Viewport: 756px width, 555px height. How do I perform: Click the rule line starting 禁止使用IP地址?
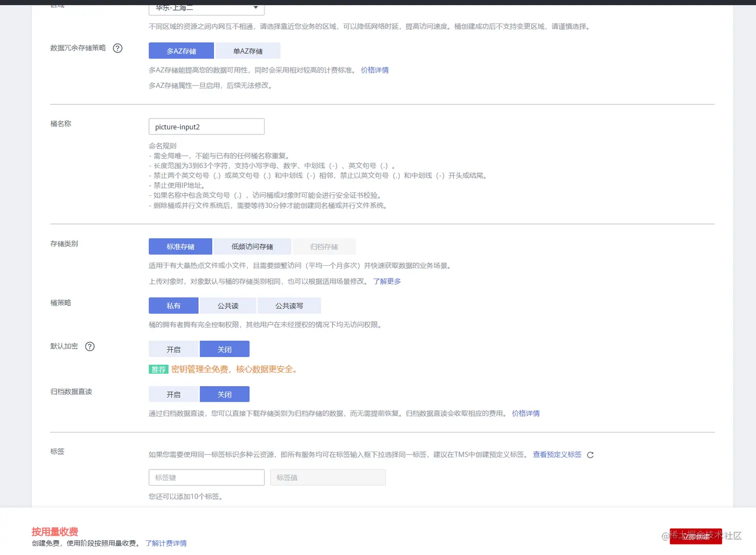177,185
